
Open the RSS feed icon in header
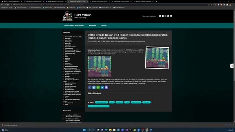(x=160, y=16)
